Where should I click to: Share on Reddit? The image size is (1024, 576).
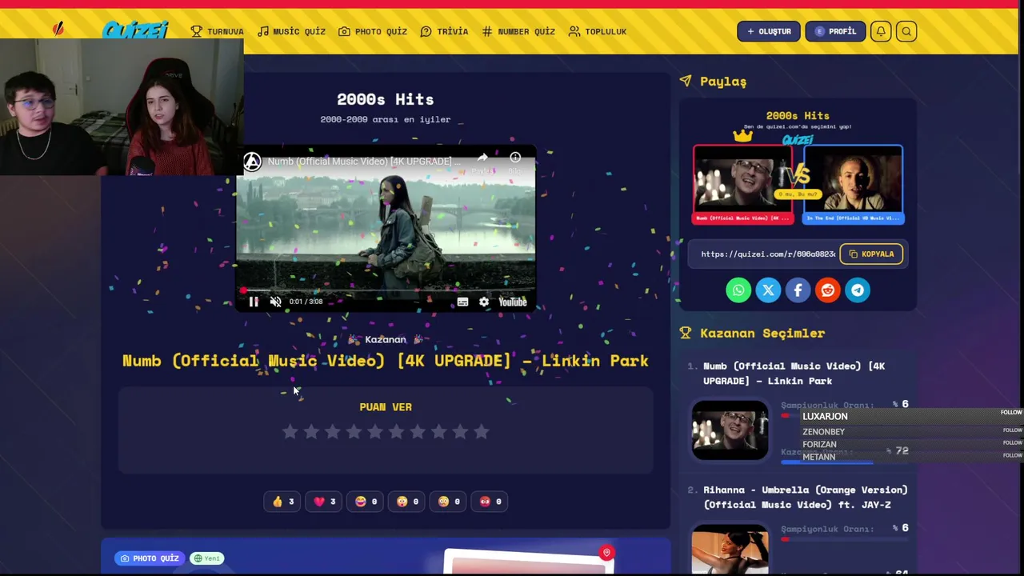827,290
